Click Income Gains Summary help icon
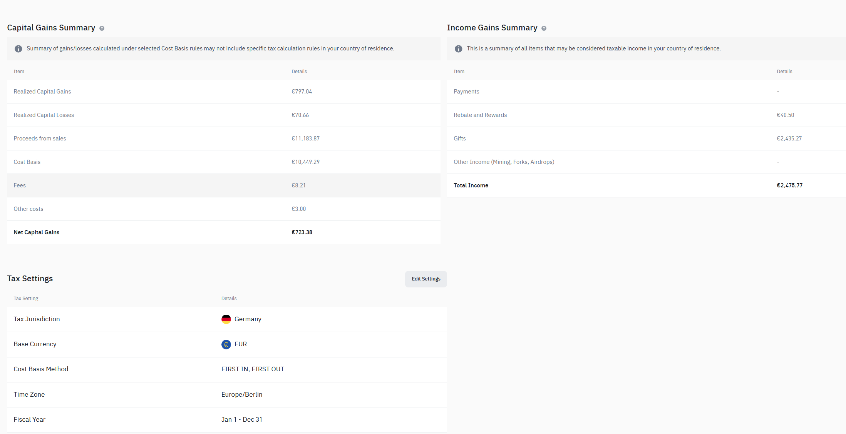Screen dimensions: 846x434 [544, 28]
